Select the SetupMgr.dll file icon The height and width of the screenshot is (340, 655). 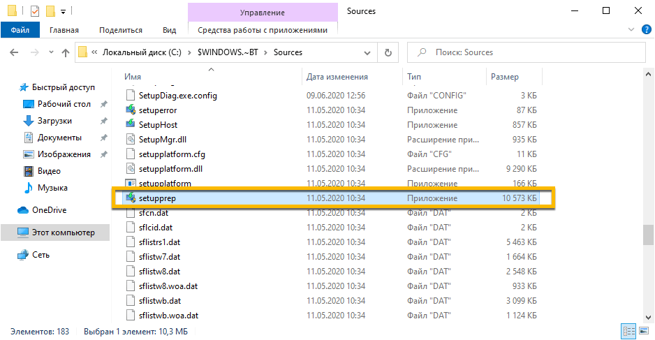click(131, 139)
